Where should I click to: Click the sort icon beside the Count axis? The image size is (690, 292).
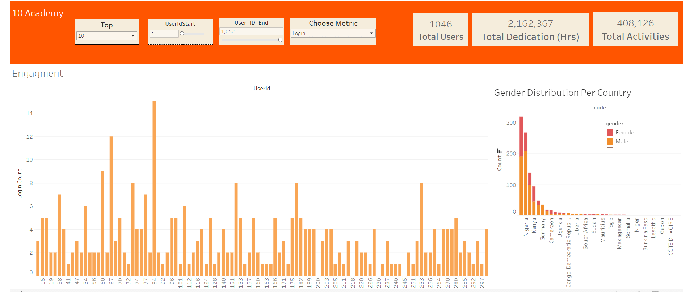pyautogui.click(x=499, y=151)
